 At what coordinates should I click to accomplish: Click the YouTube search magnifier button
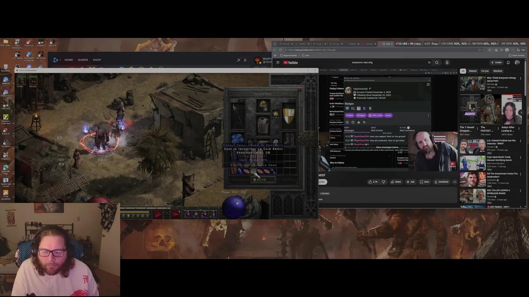coord(436,63)
